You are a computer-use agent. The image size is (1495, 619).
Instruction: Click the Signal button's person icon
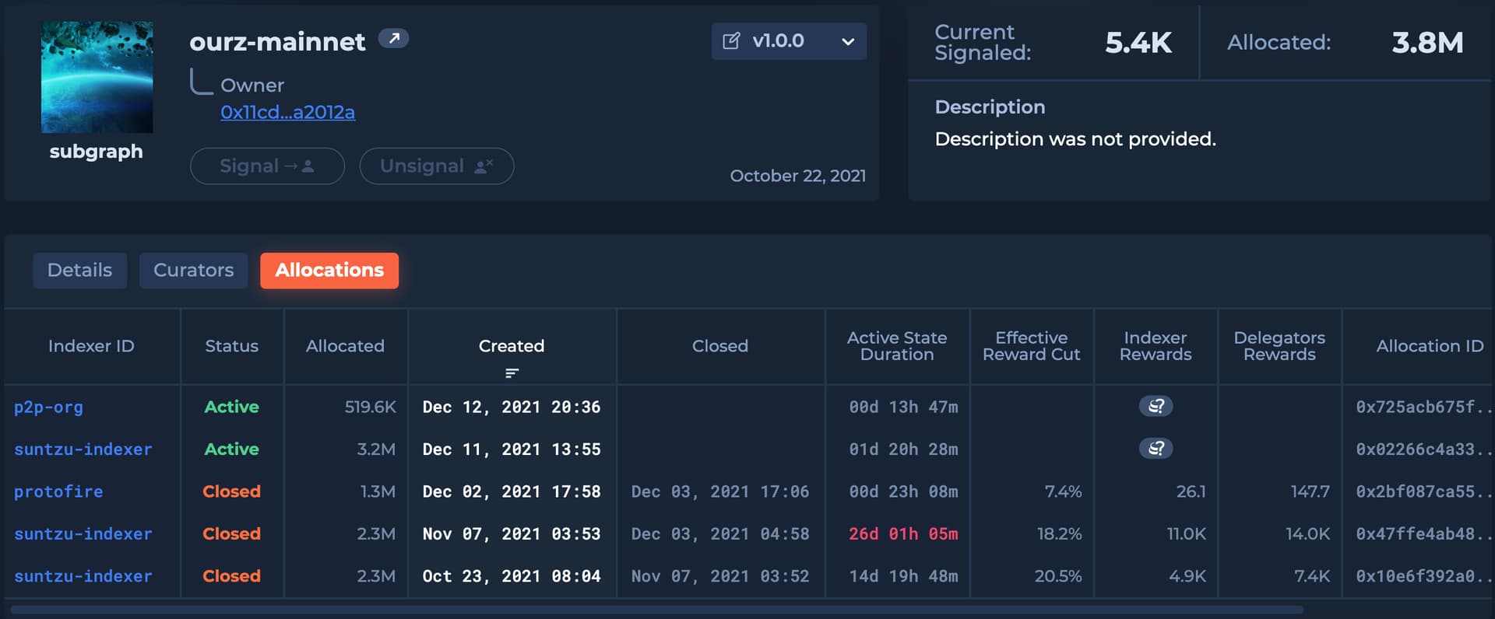(308, 166)
